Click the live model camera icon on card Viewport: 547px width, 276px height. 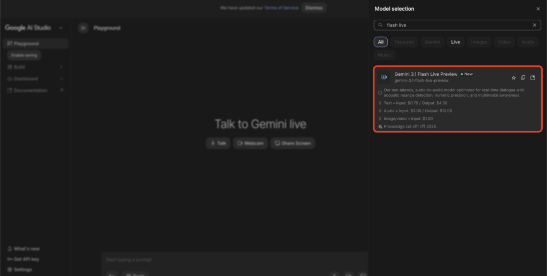click(384, 77)
